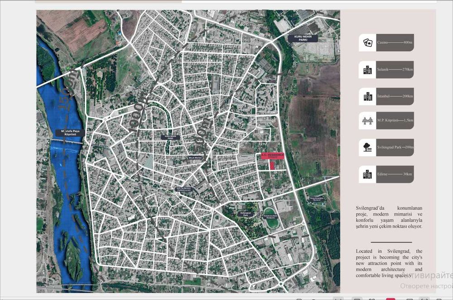Click the 1500m distance ring label
The width and height of the screenshot is (453, 300).
click(x=68, y=89)
